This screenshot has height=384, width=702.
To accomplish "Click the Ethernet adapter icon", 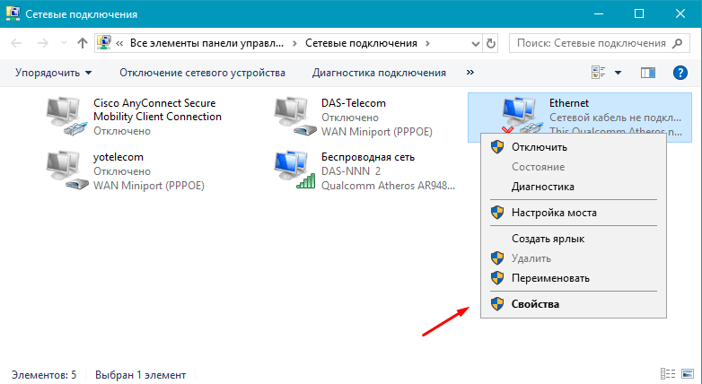I will tap(519, 115).
